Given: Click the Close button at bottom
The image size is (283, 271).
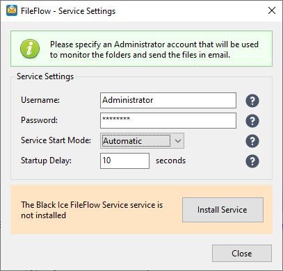Looking at the screenshot, I should tap(242, 253).
